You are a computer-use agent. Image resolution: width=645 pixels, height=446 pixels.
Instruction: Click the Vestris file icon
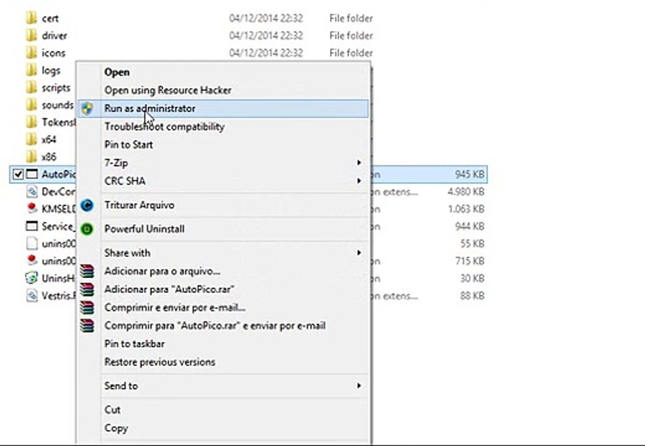(32, 295)
